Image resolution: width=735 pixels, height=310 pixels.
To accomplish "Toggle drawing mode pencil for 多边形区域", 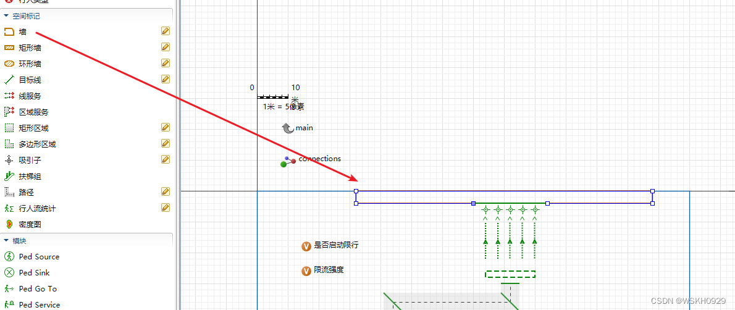I will 166,143.
